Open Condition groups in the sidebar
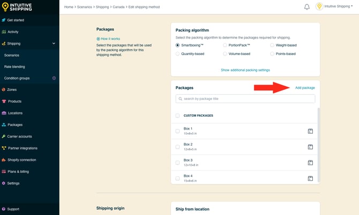This screenshot has width=359, height=215. [x=17, y=78]
